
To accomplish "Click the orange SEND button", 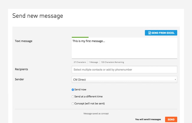I will point(171,119).
